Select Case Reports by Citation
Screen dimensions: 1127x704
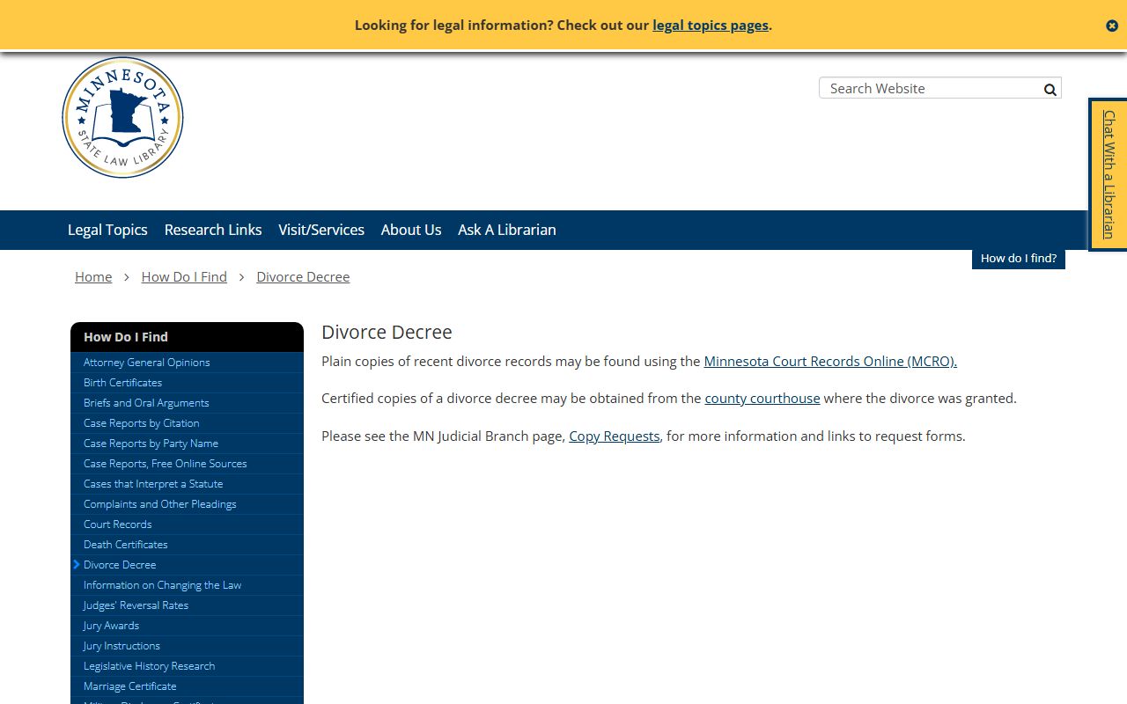(x=187, y=423)
